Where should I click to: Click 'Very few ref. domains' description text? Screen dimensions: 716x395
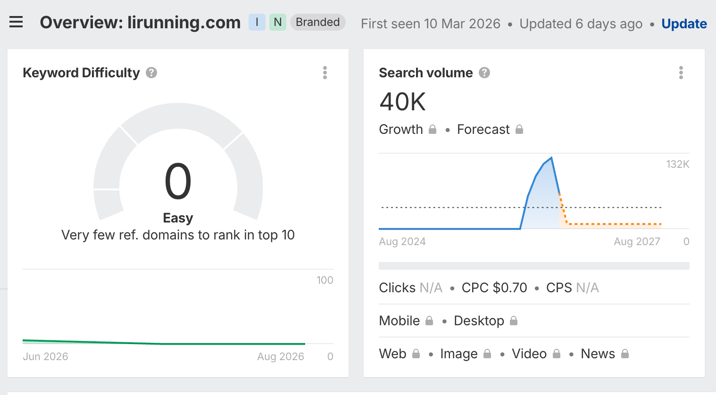pyautogui.click(x=178, y=235)
